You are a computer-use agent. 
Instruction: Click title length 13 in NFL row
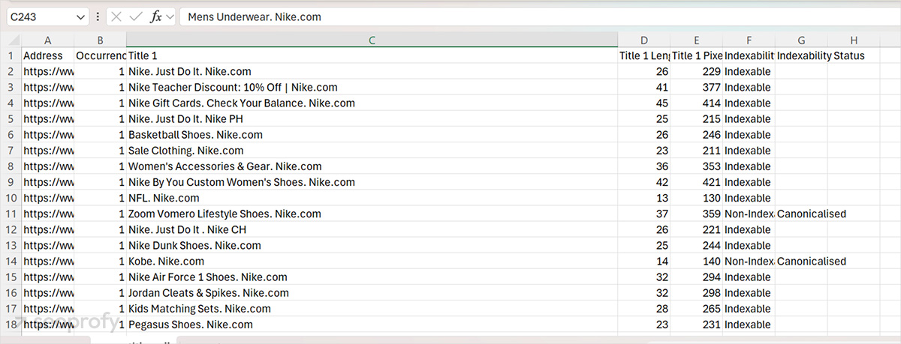coord(643,198)
